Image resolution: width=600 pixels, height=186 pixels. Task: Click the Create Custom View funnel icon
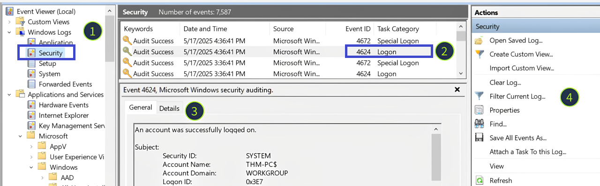tap(479, 54)
